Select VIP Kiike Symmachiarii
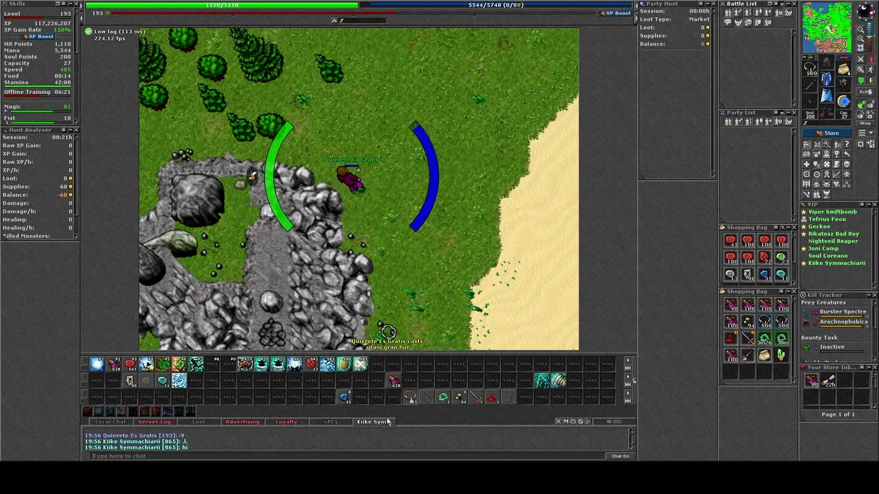 tap(836, 263)
